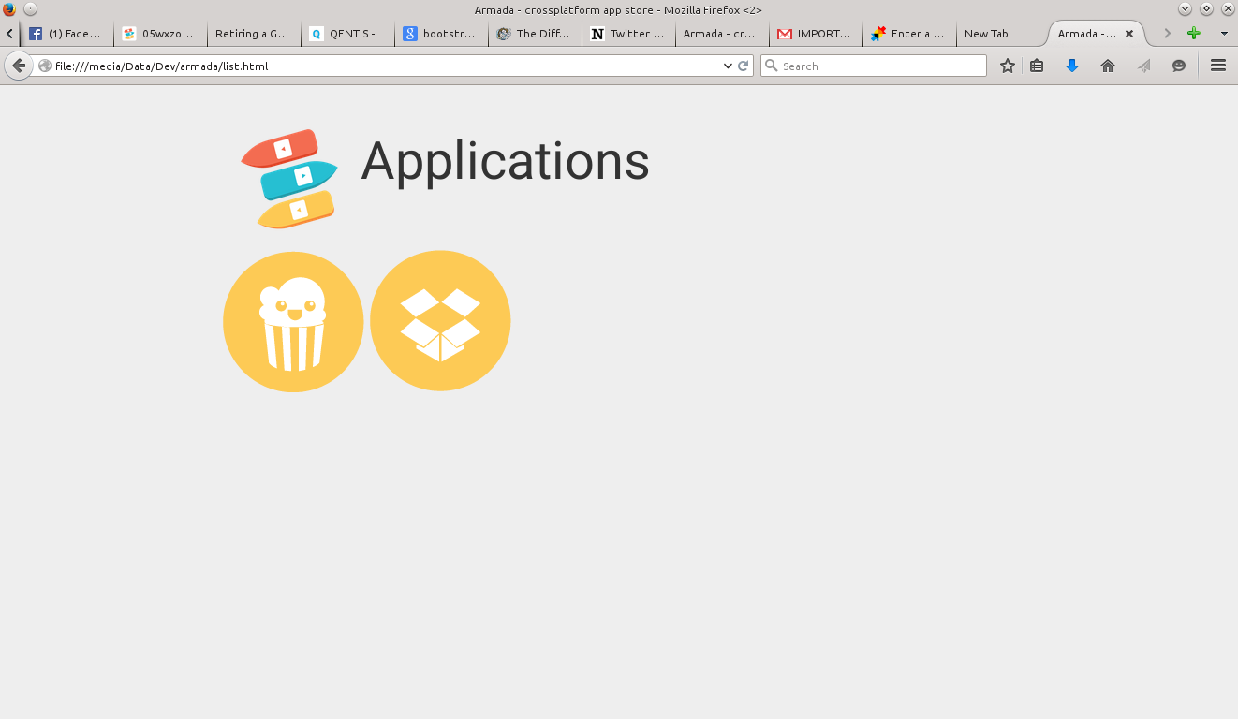Switch to the Enter a ... tab
This screenshot has width=1238, height=719.
pos(909,34)
